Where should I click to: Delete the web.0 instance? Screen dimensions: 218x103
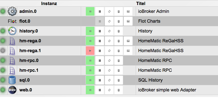point(119,90)
